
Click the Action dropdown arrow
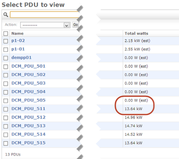pyautogui.click(x=67, y=25)
